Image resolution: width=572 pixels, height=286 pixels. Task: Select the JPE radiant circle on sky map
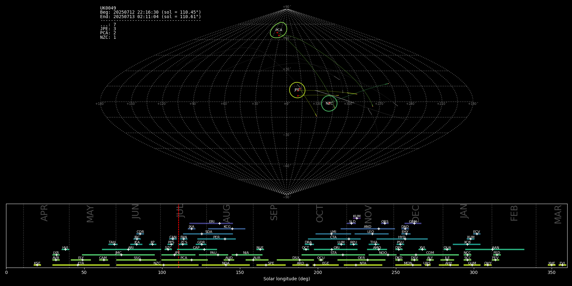297,90
